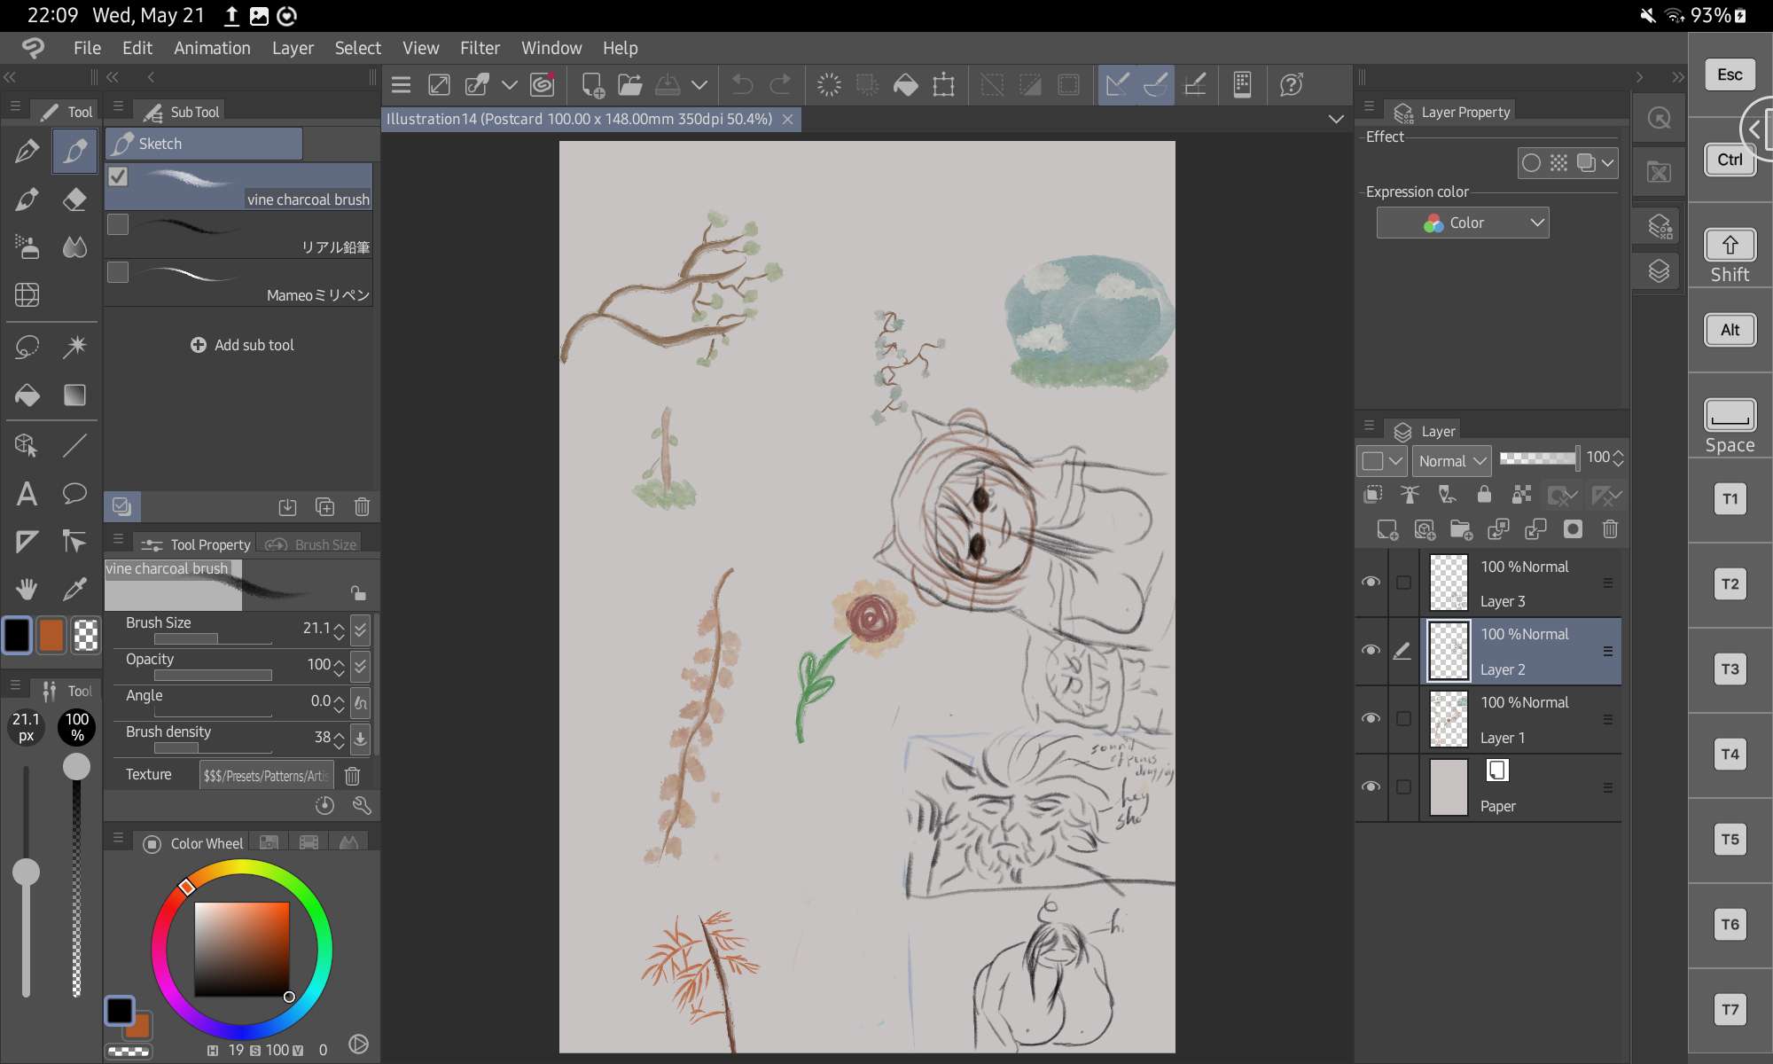Open the Opacity dynamics dropdown
This screenshot has height=1064, width=1773.
(x=360, y=666)
